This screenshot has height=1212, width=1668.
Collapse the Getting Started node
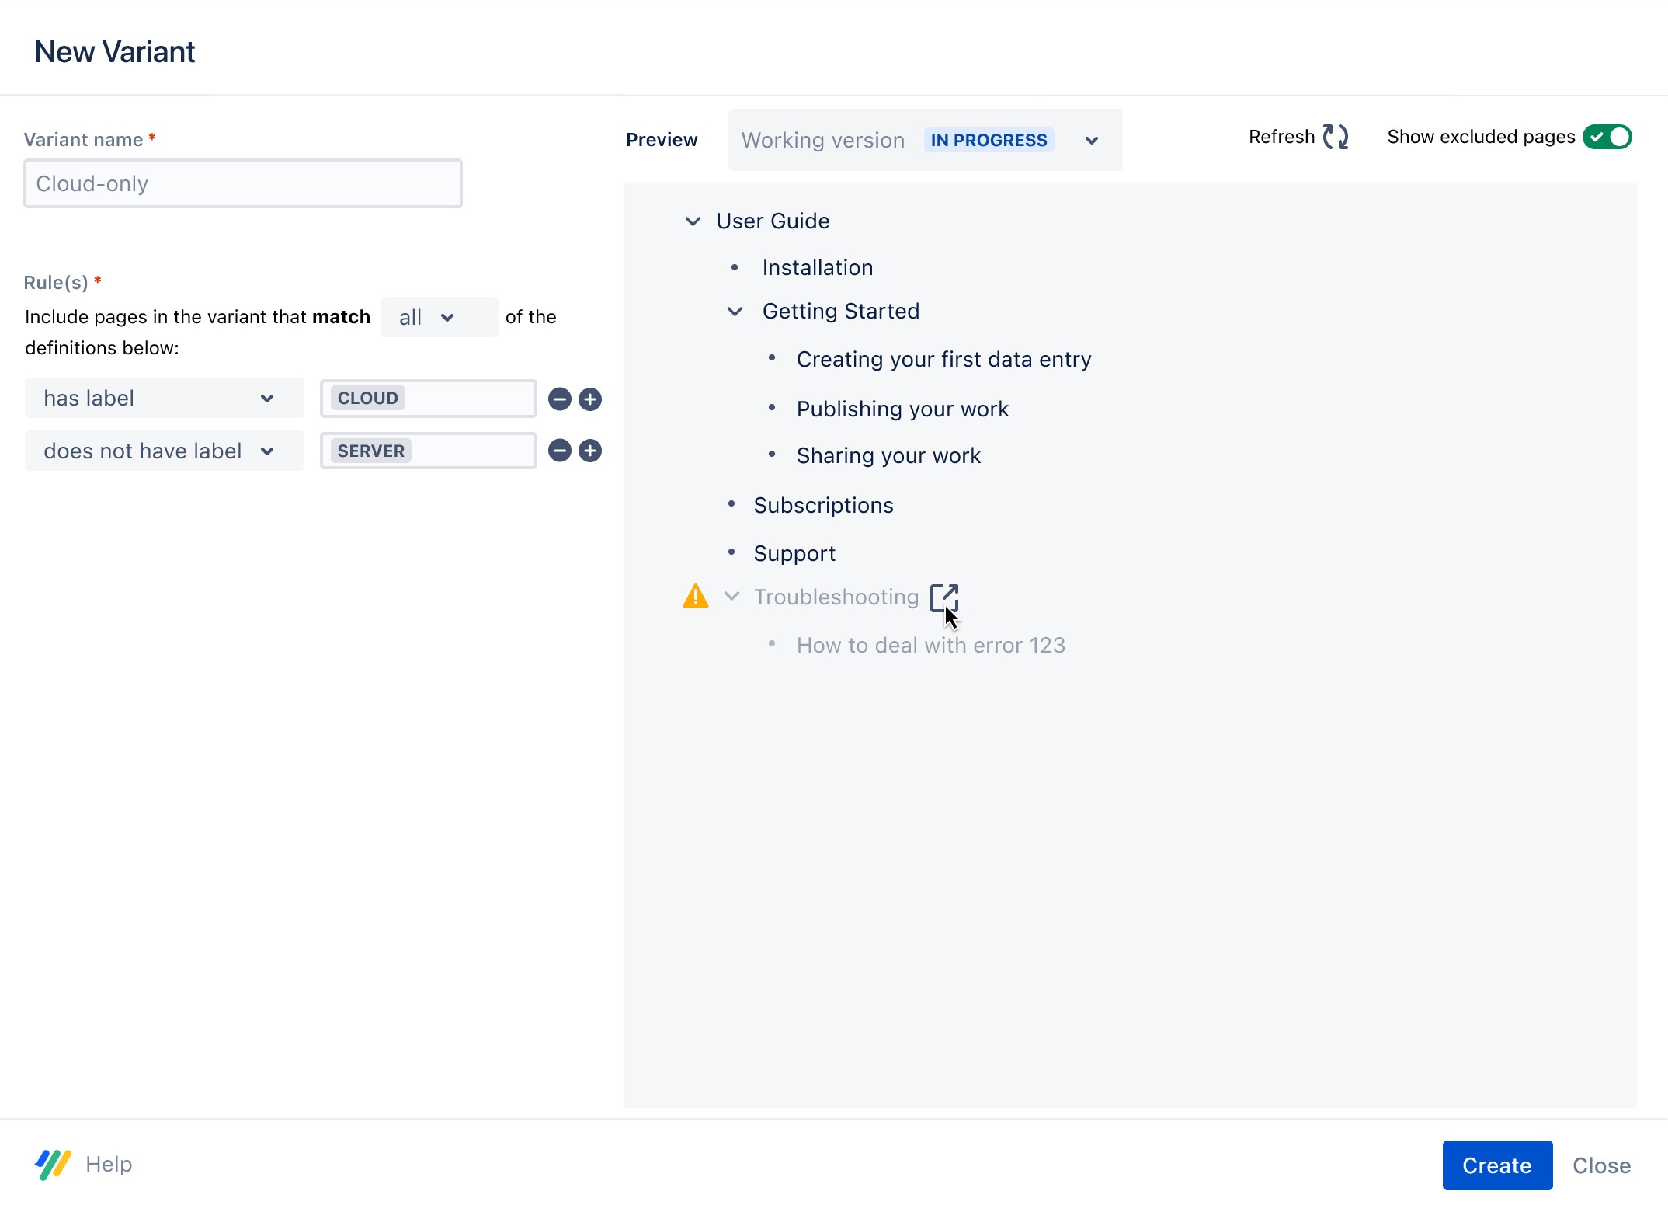[735, 312]
